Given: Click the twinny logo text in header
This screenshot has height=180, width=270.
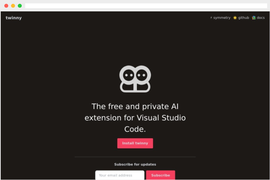Looking at the screenshot, I should pos(14,18).
